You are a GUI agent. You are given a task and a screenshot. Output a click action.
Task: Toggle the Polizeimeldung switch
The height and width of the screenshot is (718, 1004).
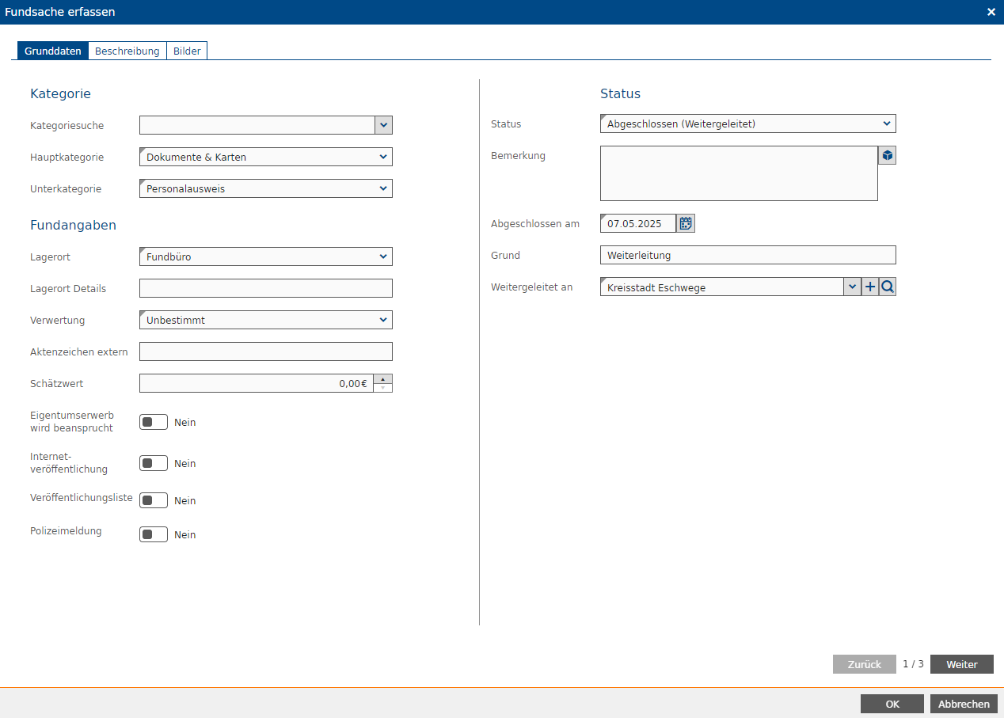(x=154, y=534)
